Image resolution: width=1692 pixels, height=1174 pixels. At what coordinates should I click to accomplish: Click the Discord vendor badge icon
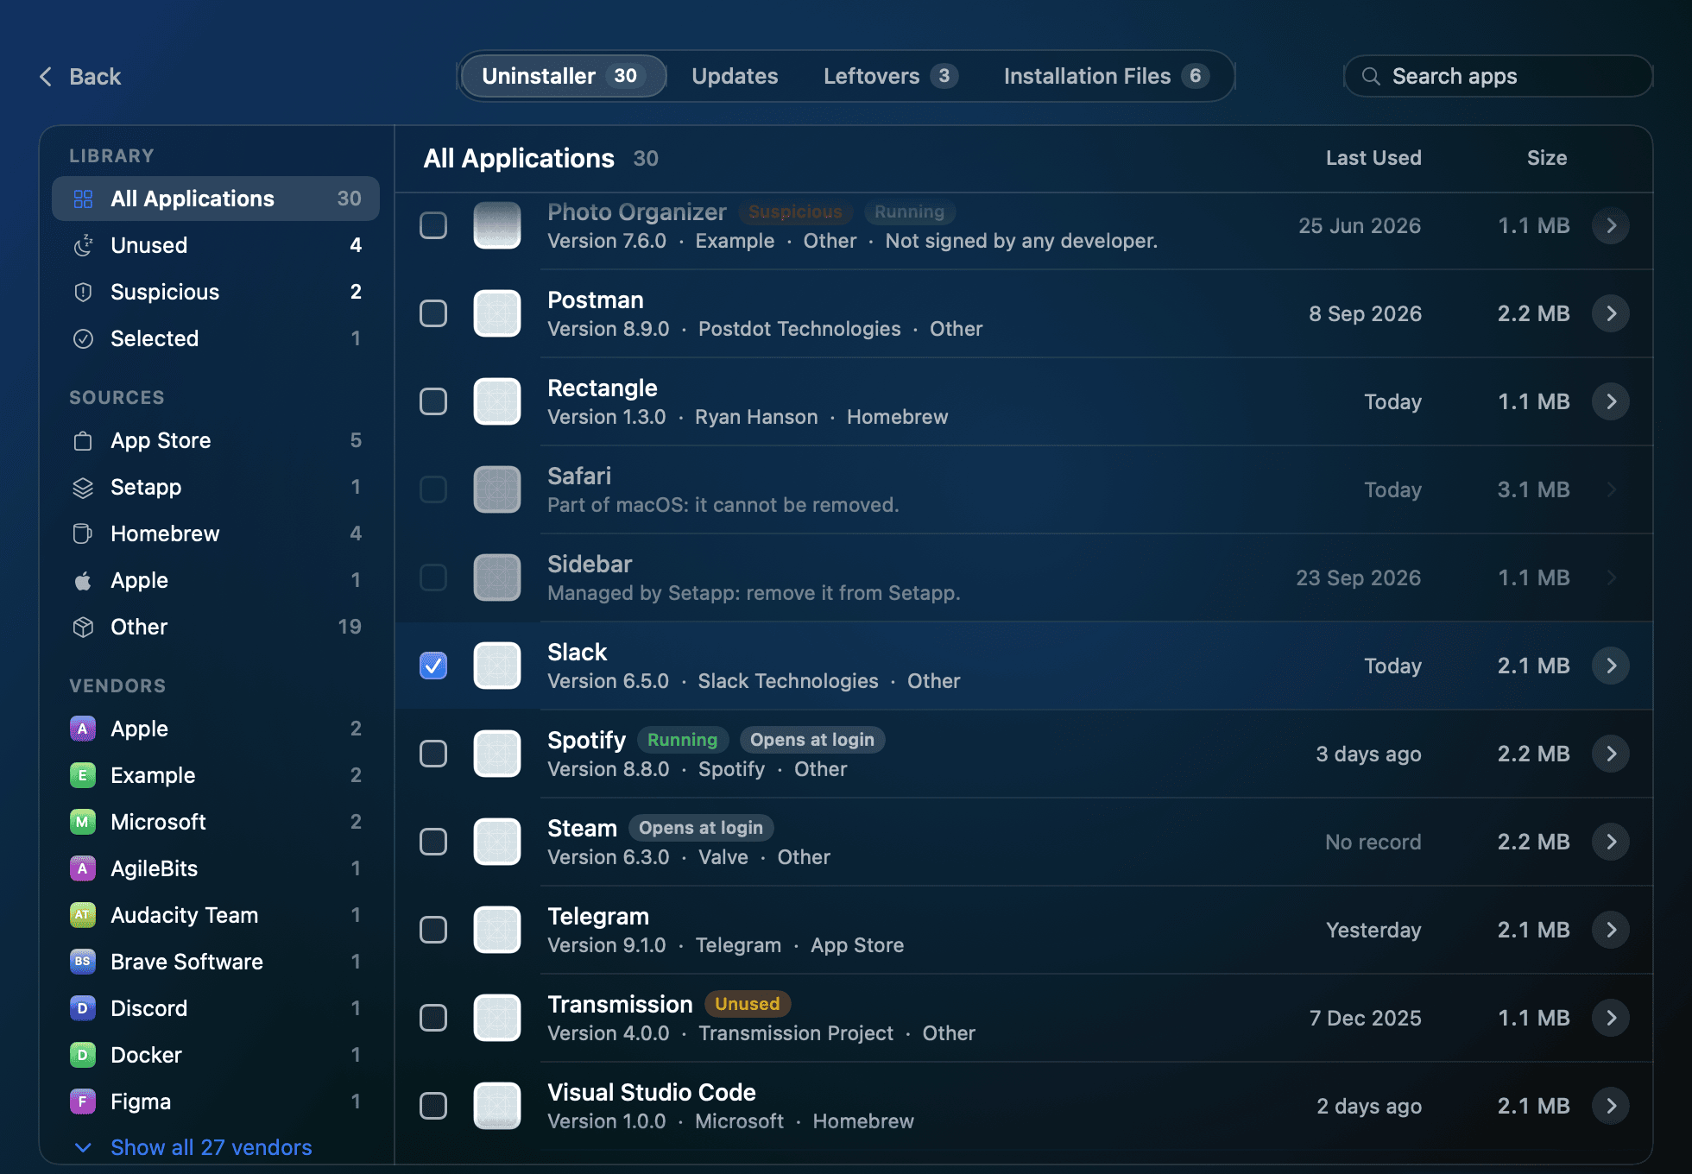point(83,1009)
